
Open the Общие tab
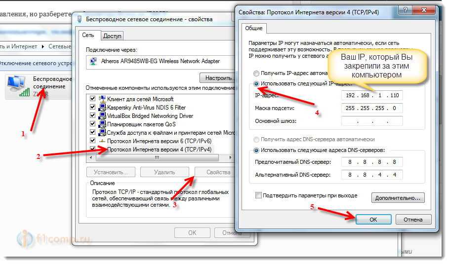point(255,28)
